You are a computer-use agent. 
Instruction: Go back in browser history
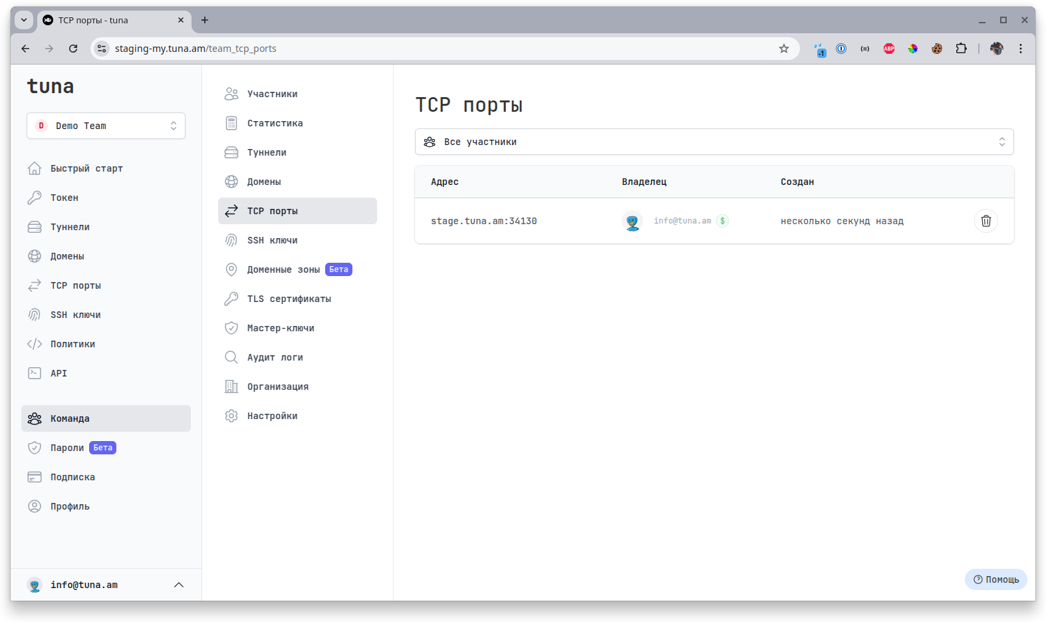pyautogui.click(x=25, y=49)
